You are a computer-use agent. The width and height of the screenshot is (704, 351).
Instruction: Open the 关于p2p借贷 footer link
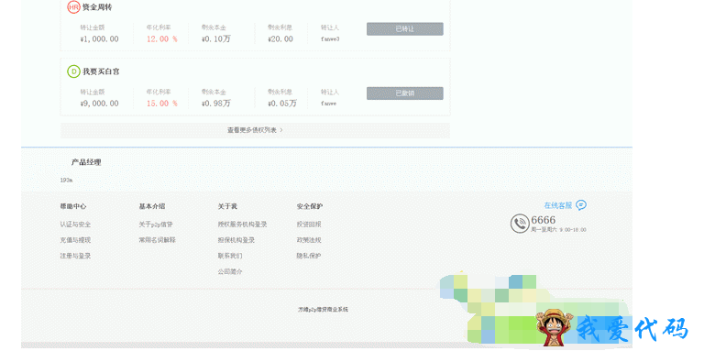point(156,225)
